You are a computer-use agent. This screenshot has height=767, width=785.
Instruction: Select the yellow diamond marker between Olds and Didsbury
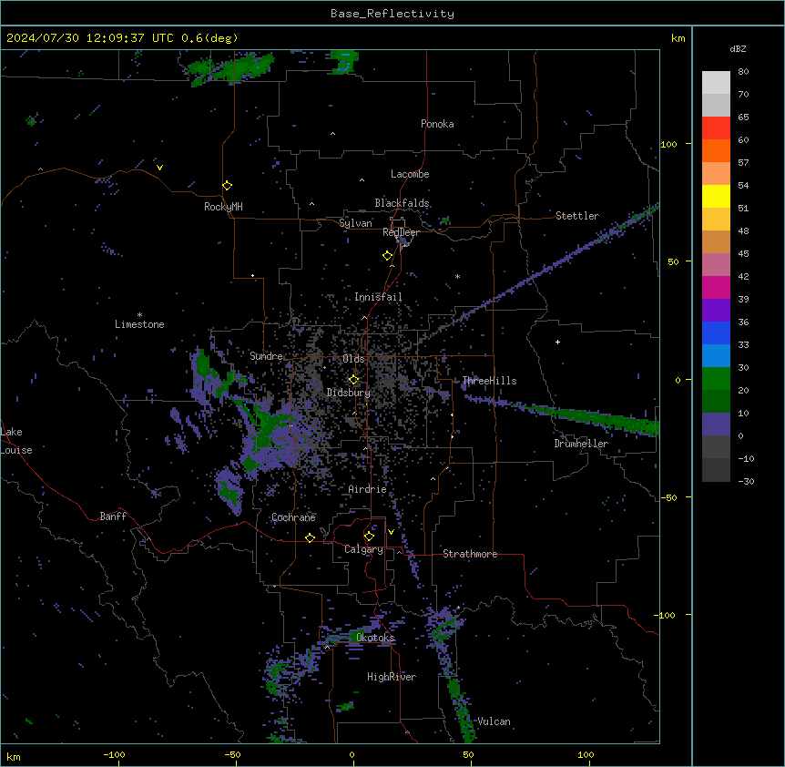[x=354, y=380]
